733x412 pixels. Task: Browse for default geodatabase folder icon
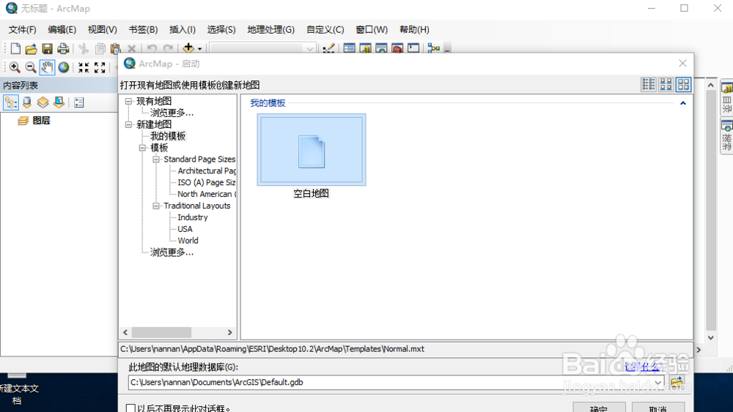click(x=677, y=382)
